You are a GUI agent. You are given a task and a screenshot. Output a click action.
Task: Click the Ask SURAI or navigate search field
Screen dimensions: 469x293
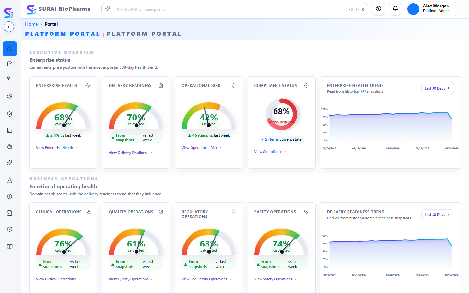[234, 9]
